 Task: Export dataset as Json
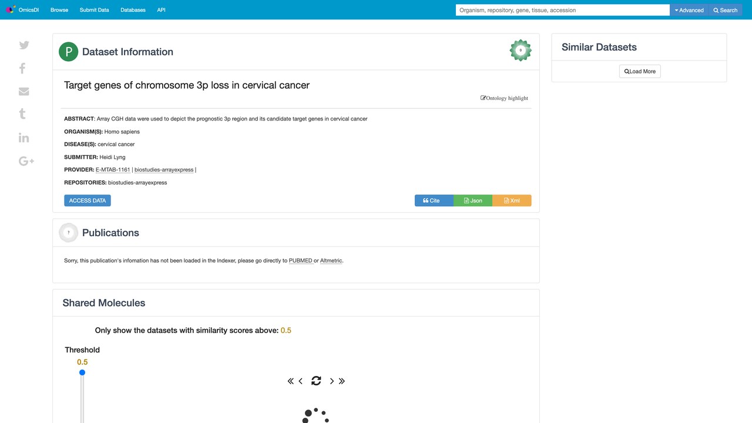473,200
